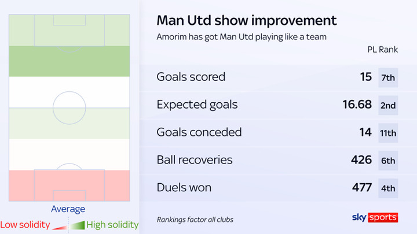Click the green High solidity wedge icon
Image resolution: width=417 pixels, height=234 pixels.
(77, 224)
